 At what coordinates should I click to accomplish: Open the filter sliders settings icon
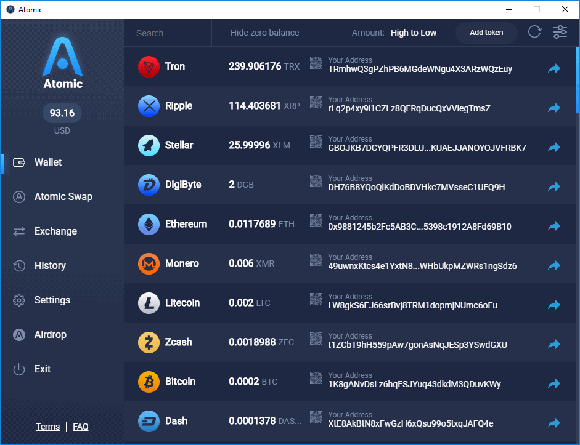tap(560, 32)
